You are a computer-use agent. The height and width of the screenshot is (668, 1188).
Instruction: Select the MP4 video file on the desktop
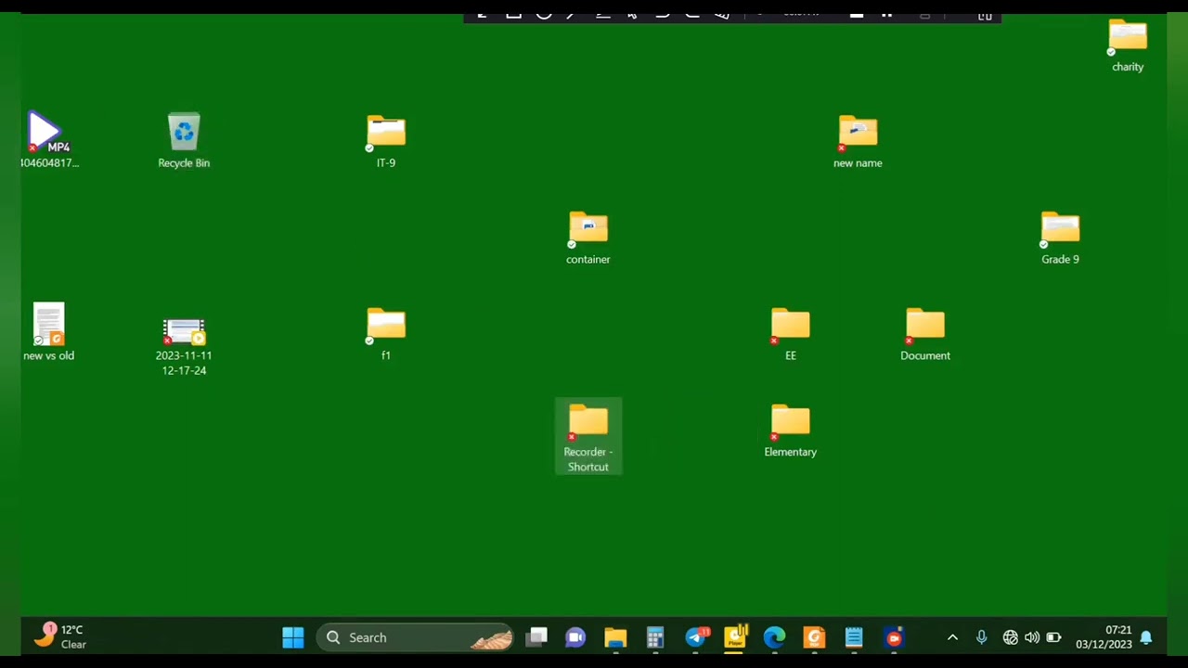49,140
